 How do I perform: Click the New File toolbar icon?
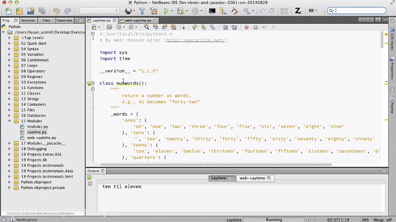pyautogui.click(x=8, y=11)
